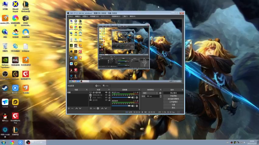259x145 pixels.
Task: Open Steam desktop shortcut
Action: coord(5,89)
